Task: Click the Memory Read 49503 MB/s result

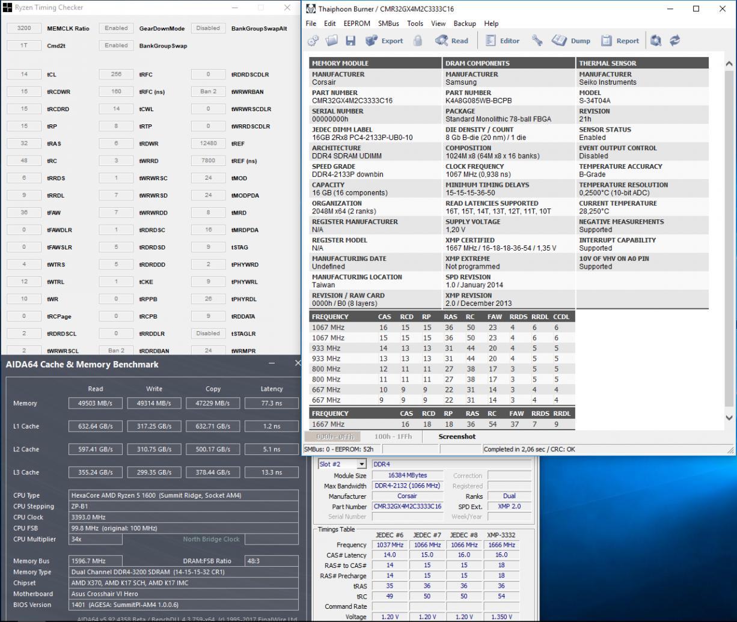Action: pyautogui.click(x=96, y=403)
